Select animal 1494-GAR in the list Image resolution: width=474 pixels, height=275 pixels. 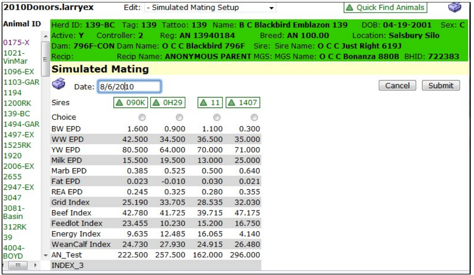point(21,125)
